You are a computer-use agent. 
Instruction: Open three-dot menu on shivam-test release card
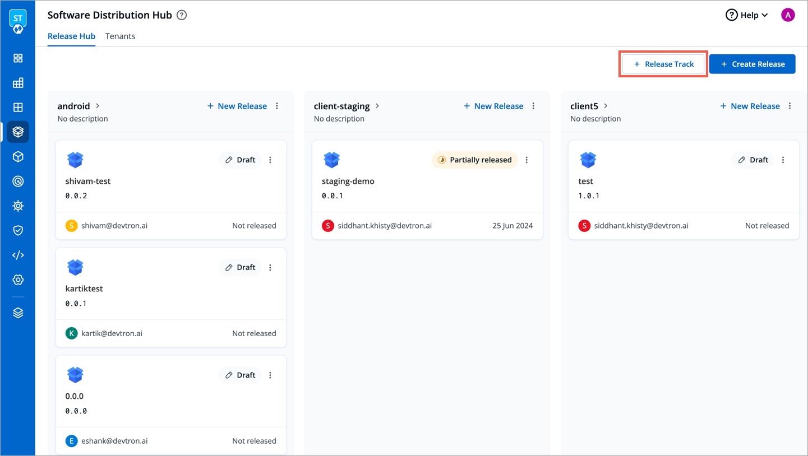(270, 160)
